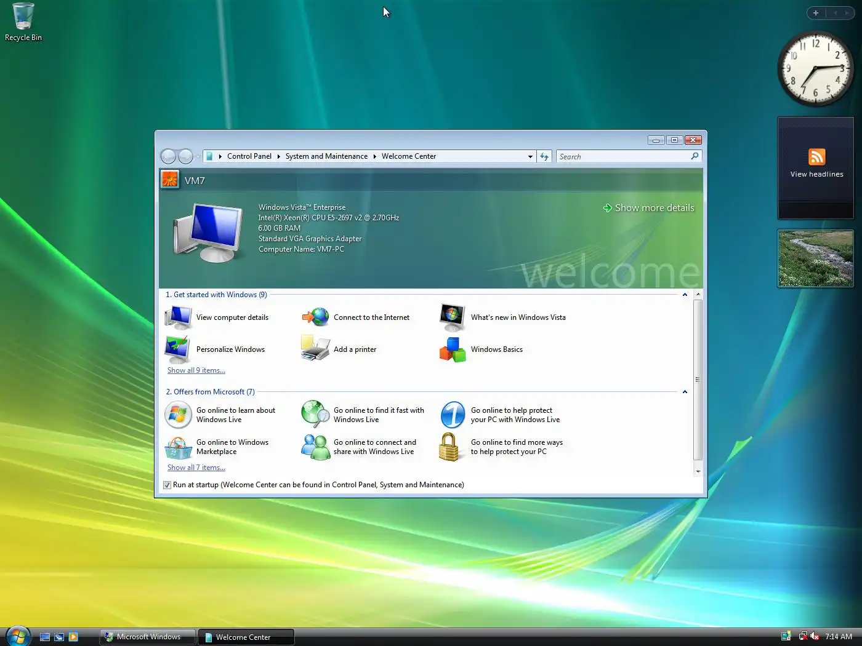Click the View computer details monitor icon
Screen dimensions: 862x646
point(179,317)
